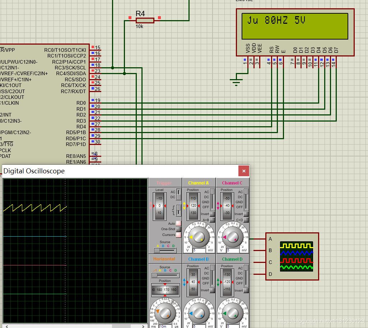Viewport: 368px width, 328px height.
Task: Click the Horizontal Source selector slider
Action: coord(165,275)
